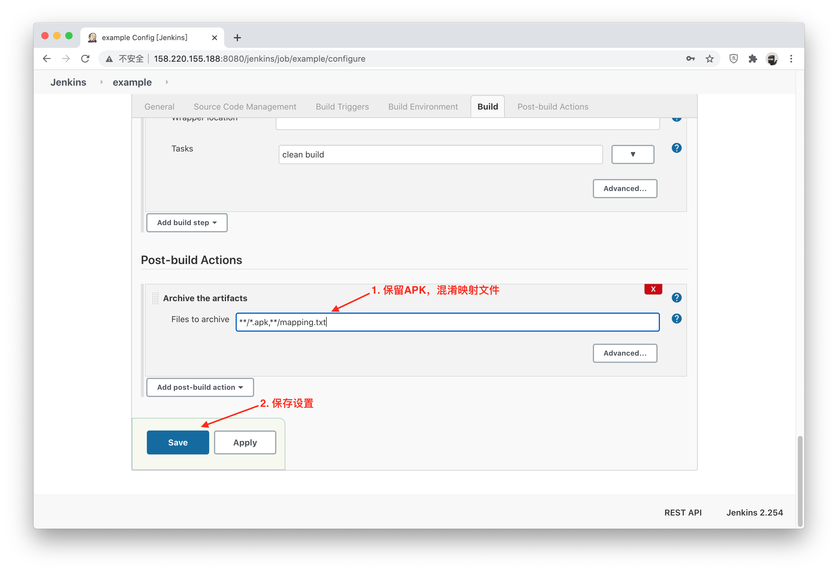Open the Add post-build action dropdown
This screenshot has height=573, width=838.
pyautogui.click(x=200, y=387)
